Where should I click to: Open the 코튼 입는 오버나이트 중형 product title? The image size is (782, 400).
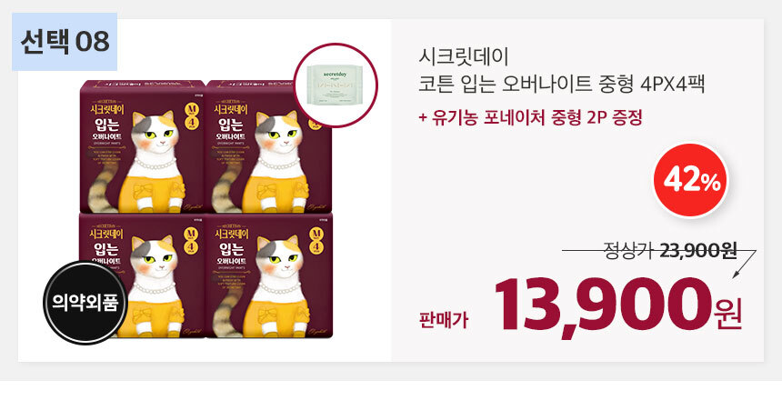coord(562,84)
